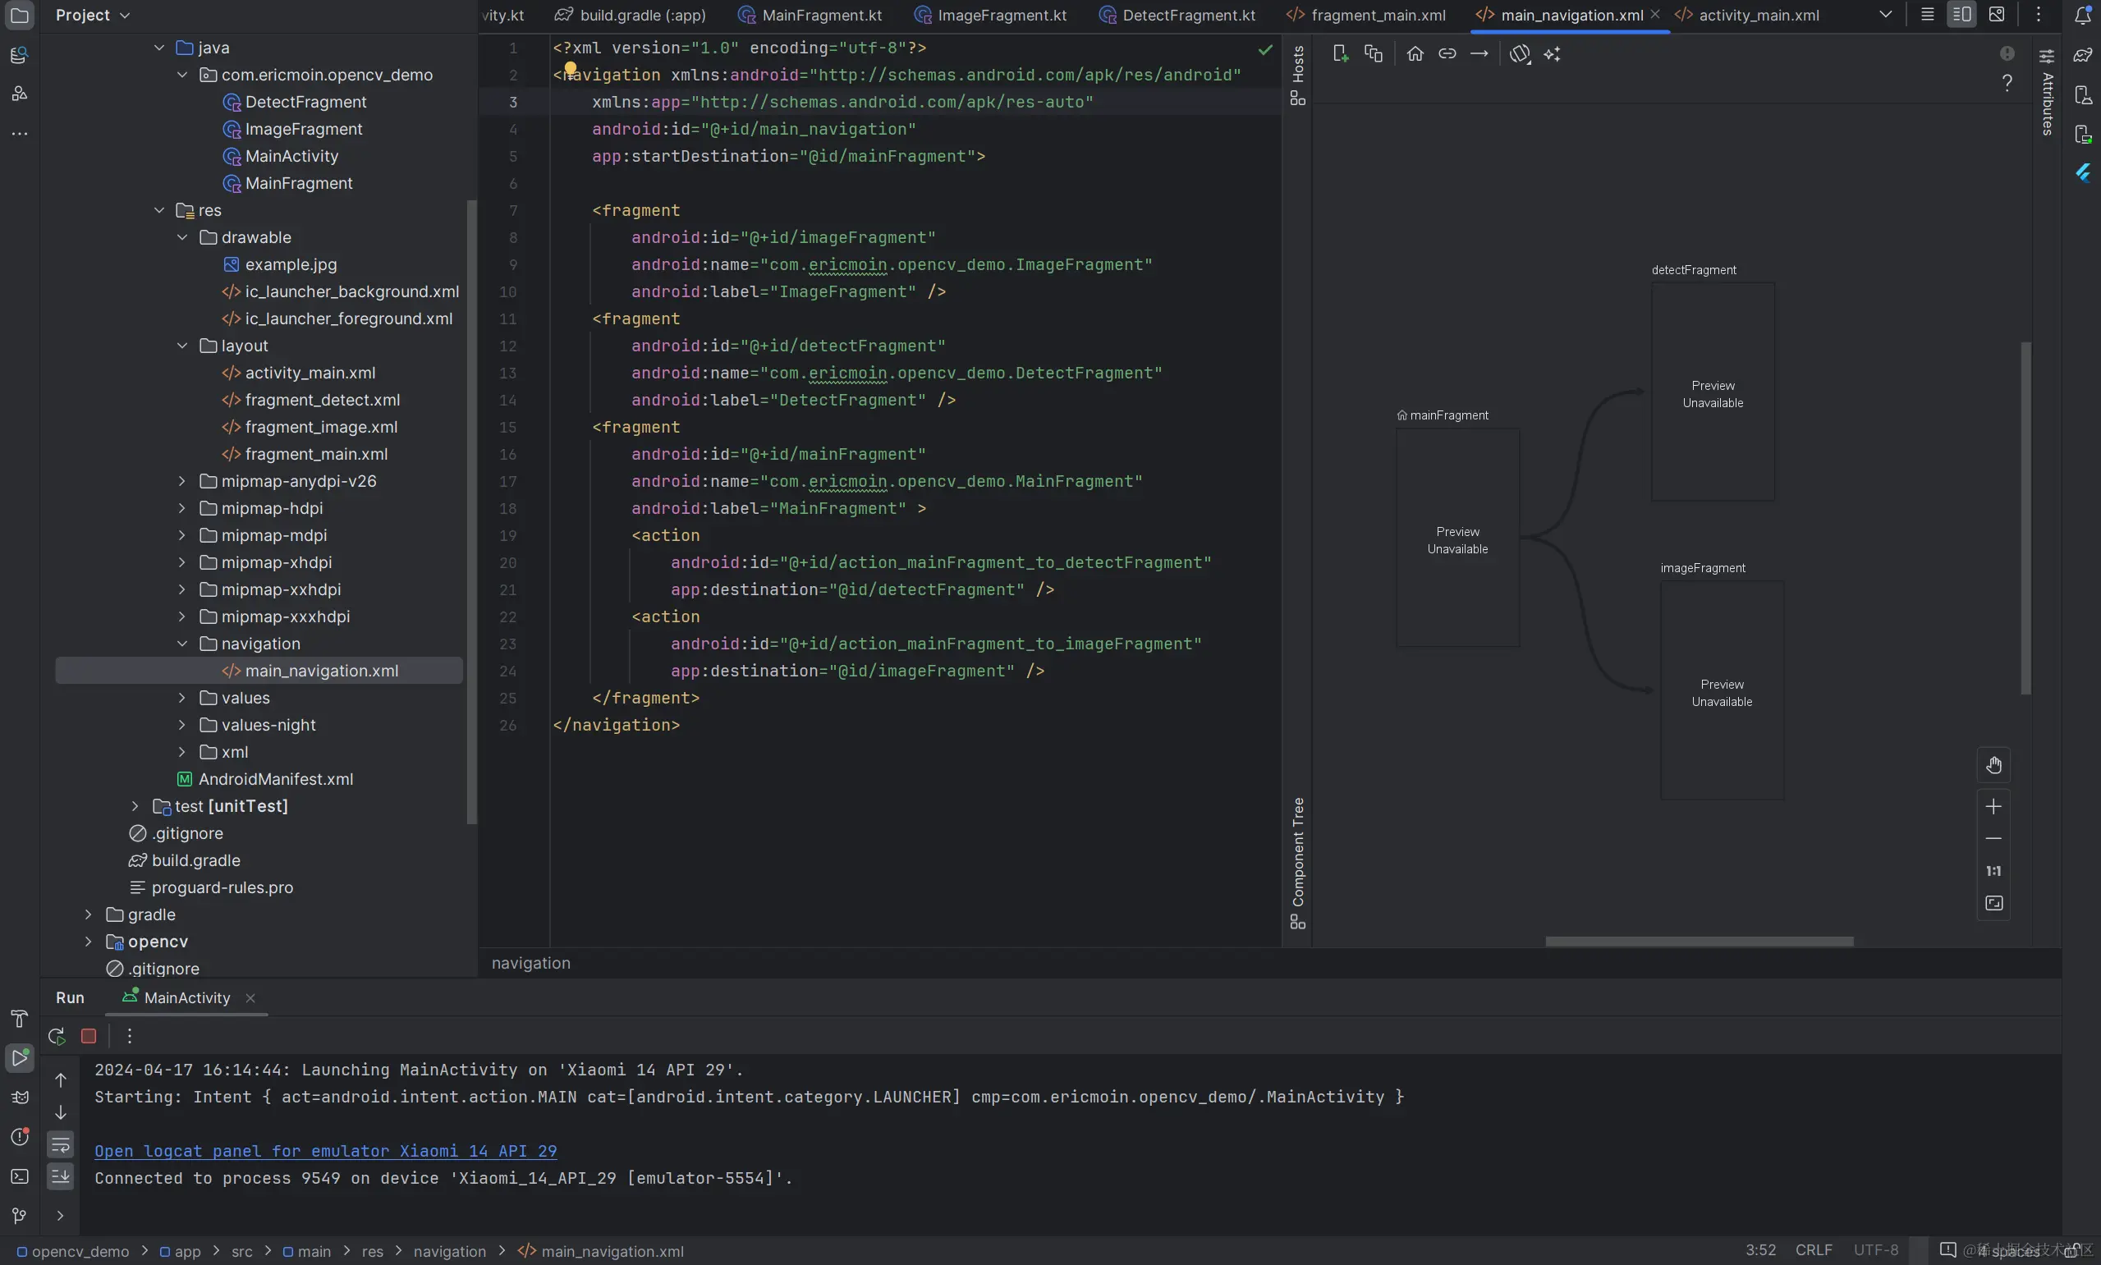This screenshot has width=2101, height=1265.
Task: Set start destination with home icon
Action: [1415, 53]
